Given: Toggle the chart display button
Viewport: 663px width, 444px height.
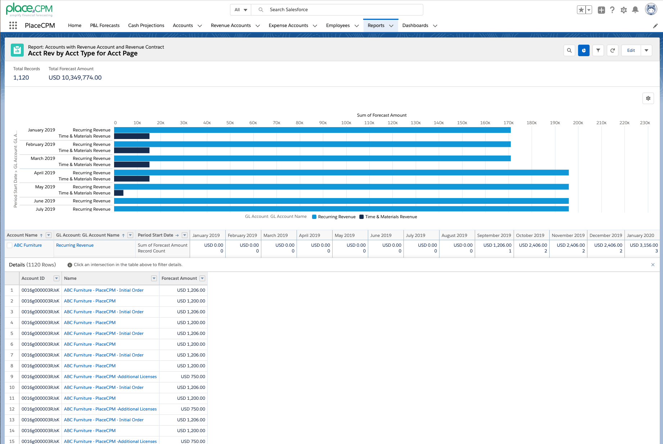Looking at the screenshot, I should pos(583,50).
